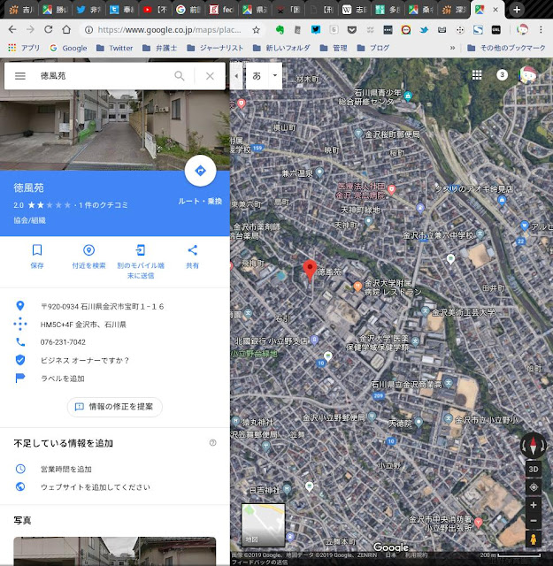Click the address pin icon
Image resolution: width=553 pixels, height=566 pixels.
(x=20, y=306)
